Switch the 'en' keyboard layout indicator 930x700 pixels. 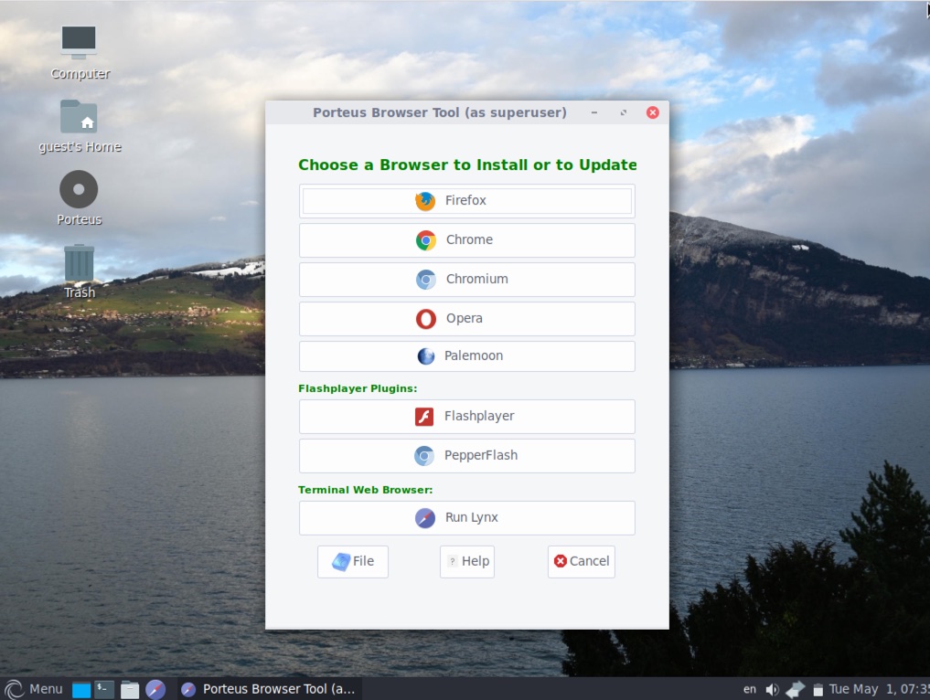point(749,688)
